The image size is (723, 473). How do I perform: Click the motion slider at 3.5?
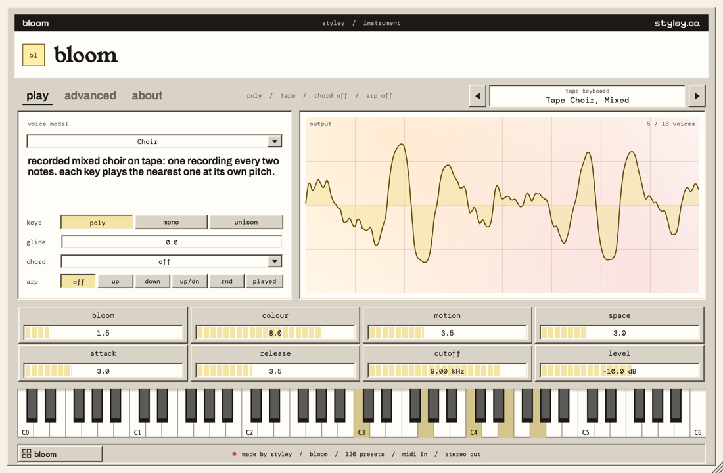tap(447, 333)
